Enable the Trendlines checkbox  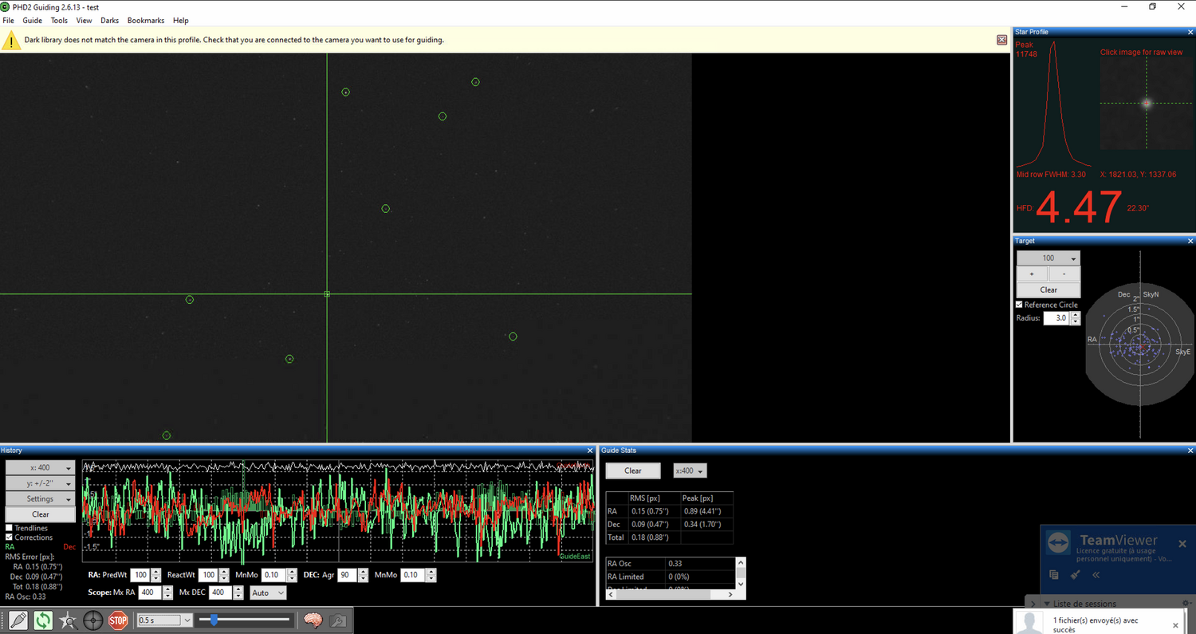[9, 528]
